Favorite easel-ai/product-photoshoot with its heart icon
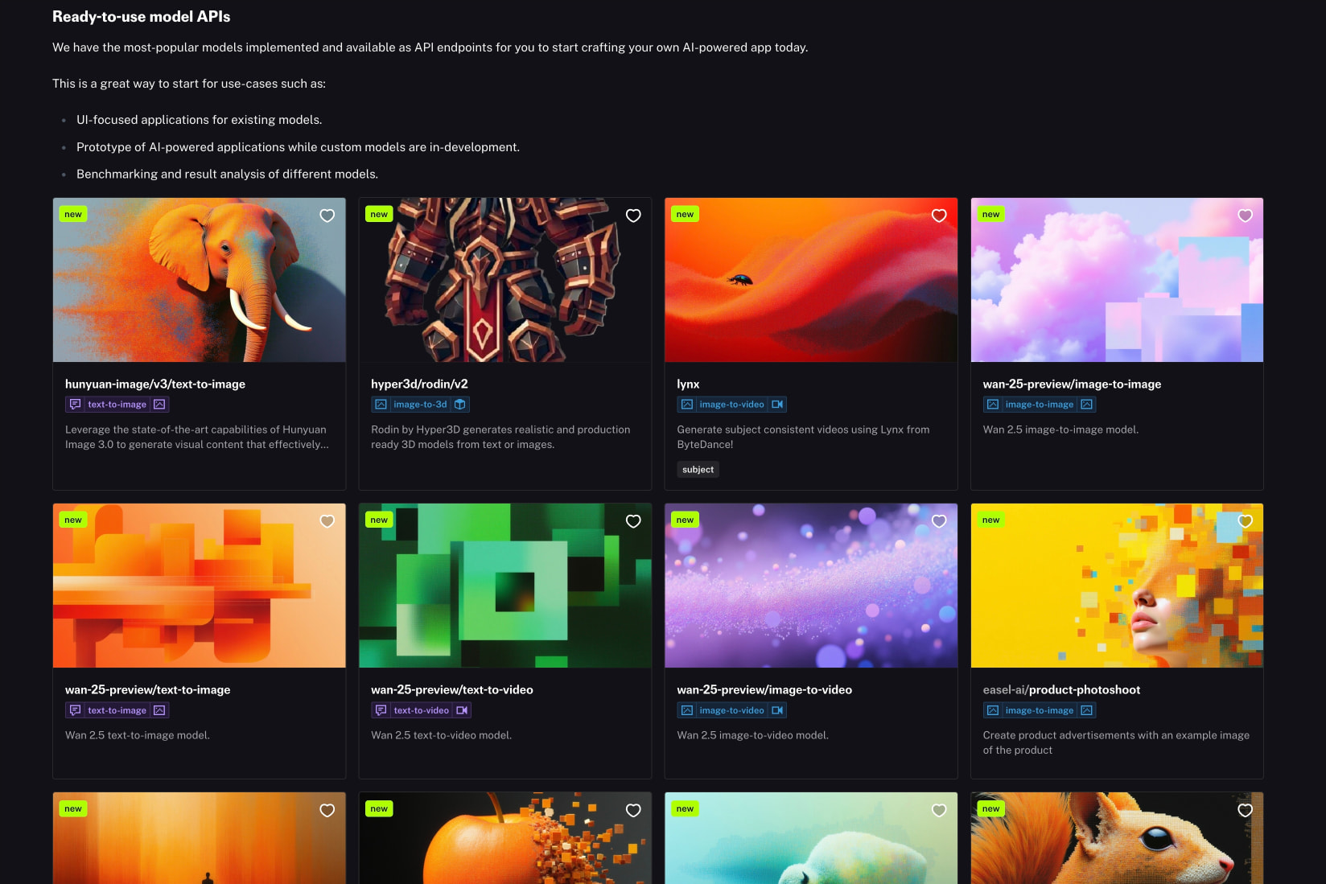 [1245, 521]
